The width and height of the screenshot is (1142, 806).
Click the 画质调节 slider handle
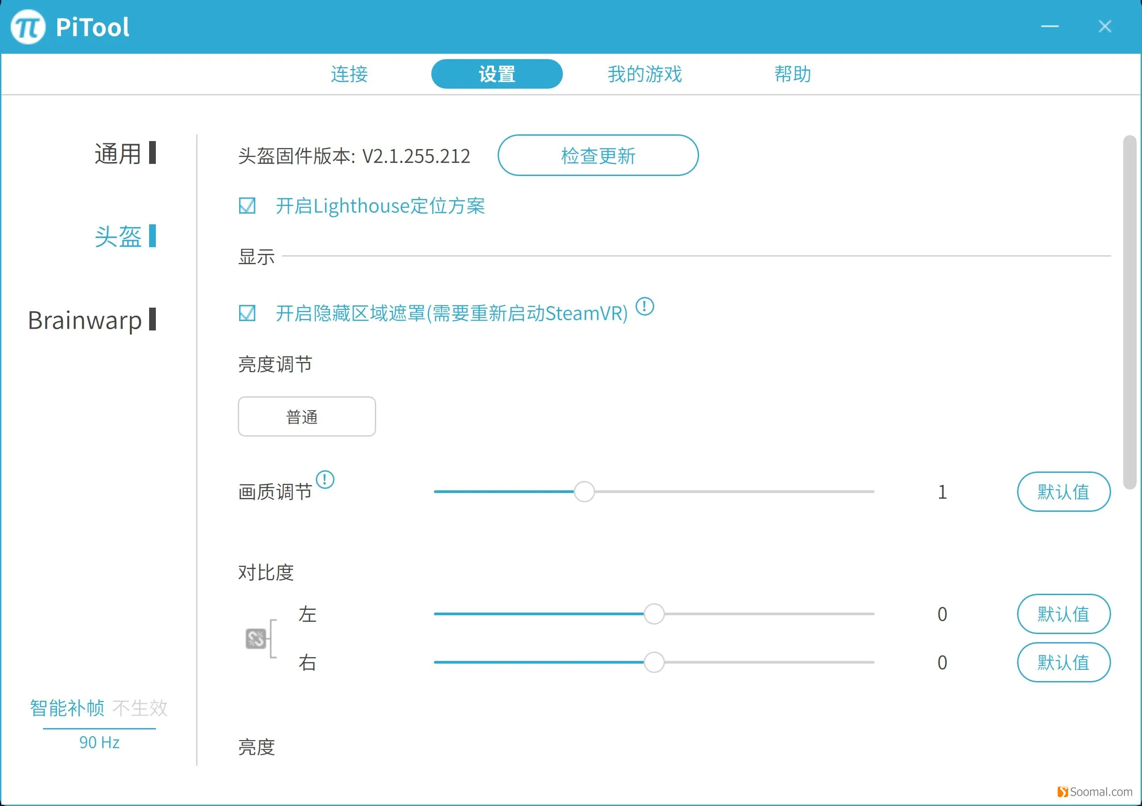(x=584, y=492)
